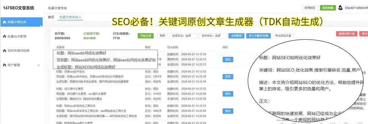Close the 批量文章生成 tab via x
This screenshot has height=124, width=368.
tap(80, 17)
